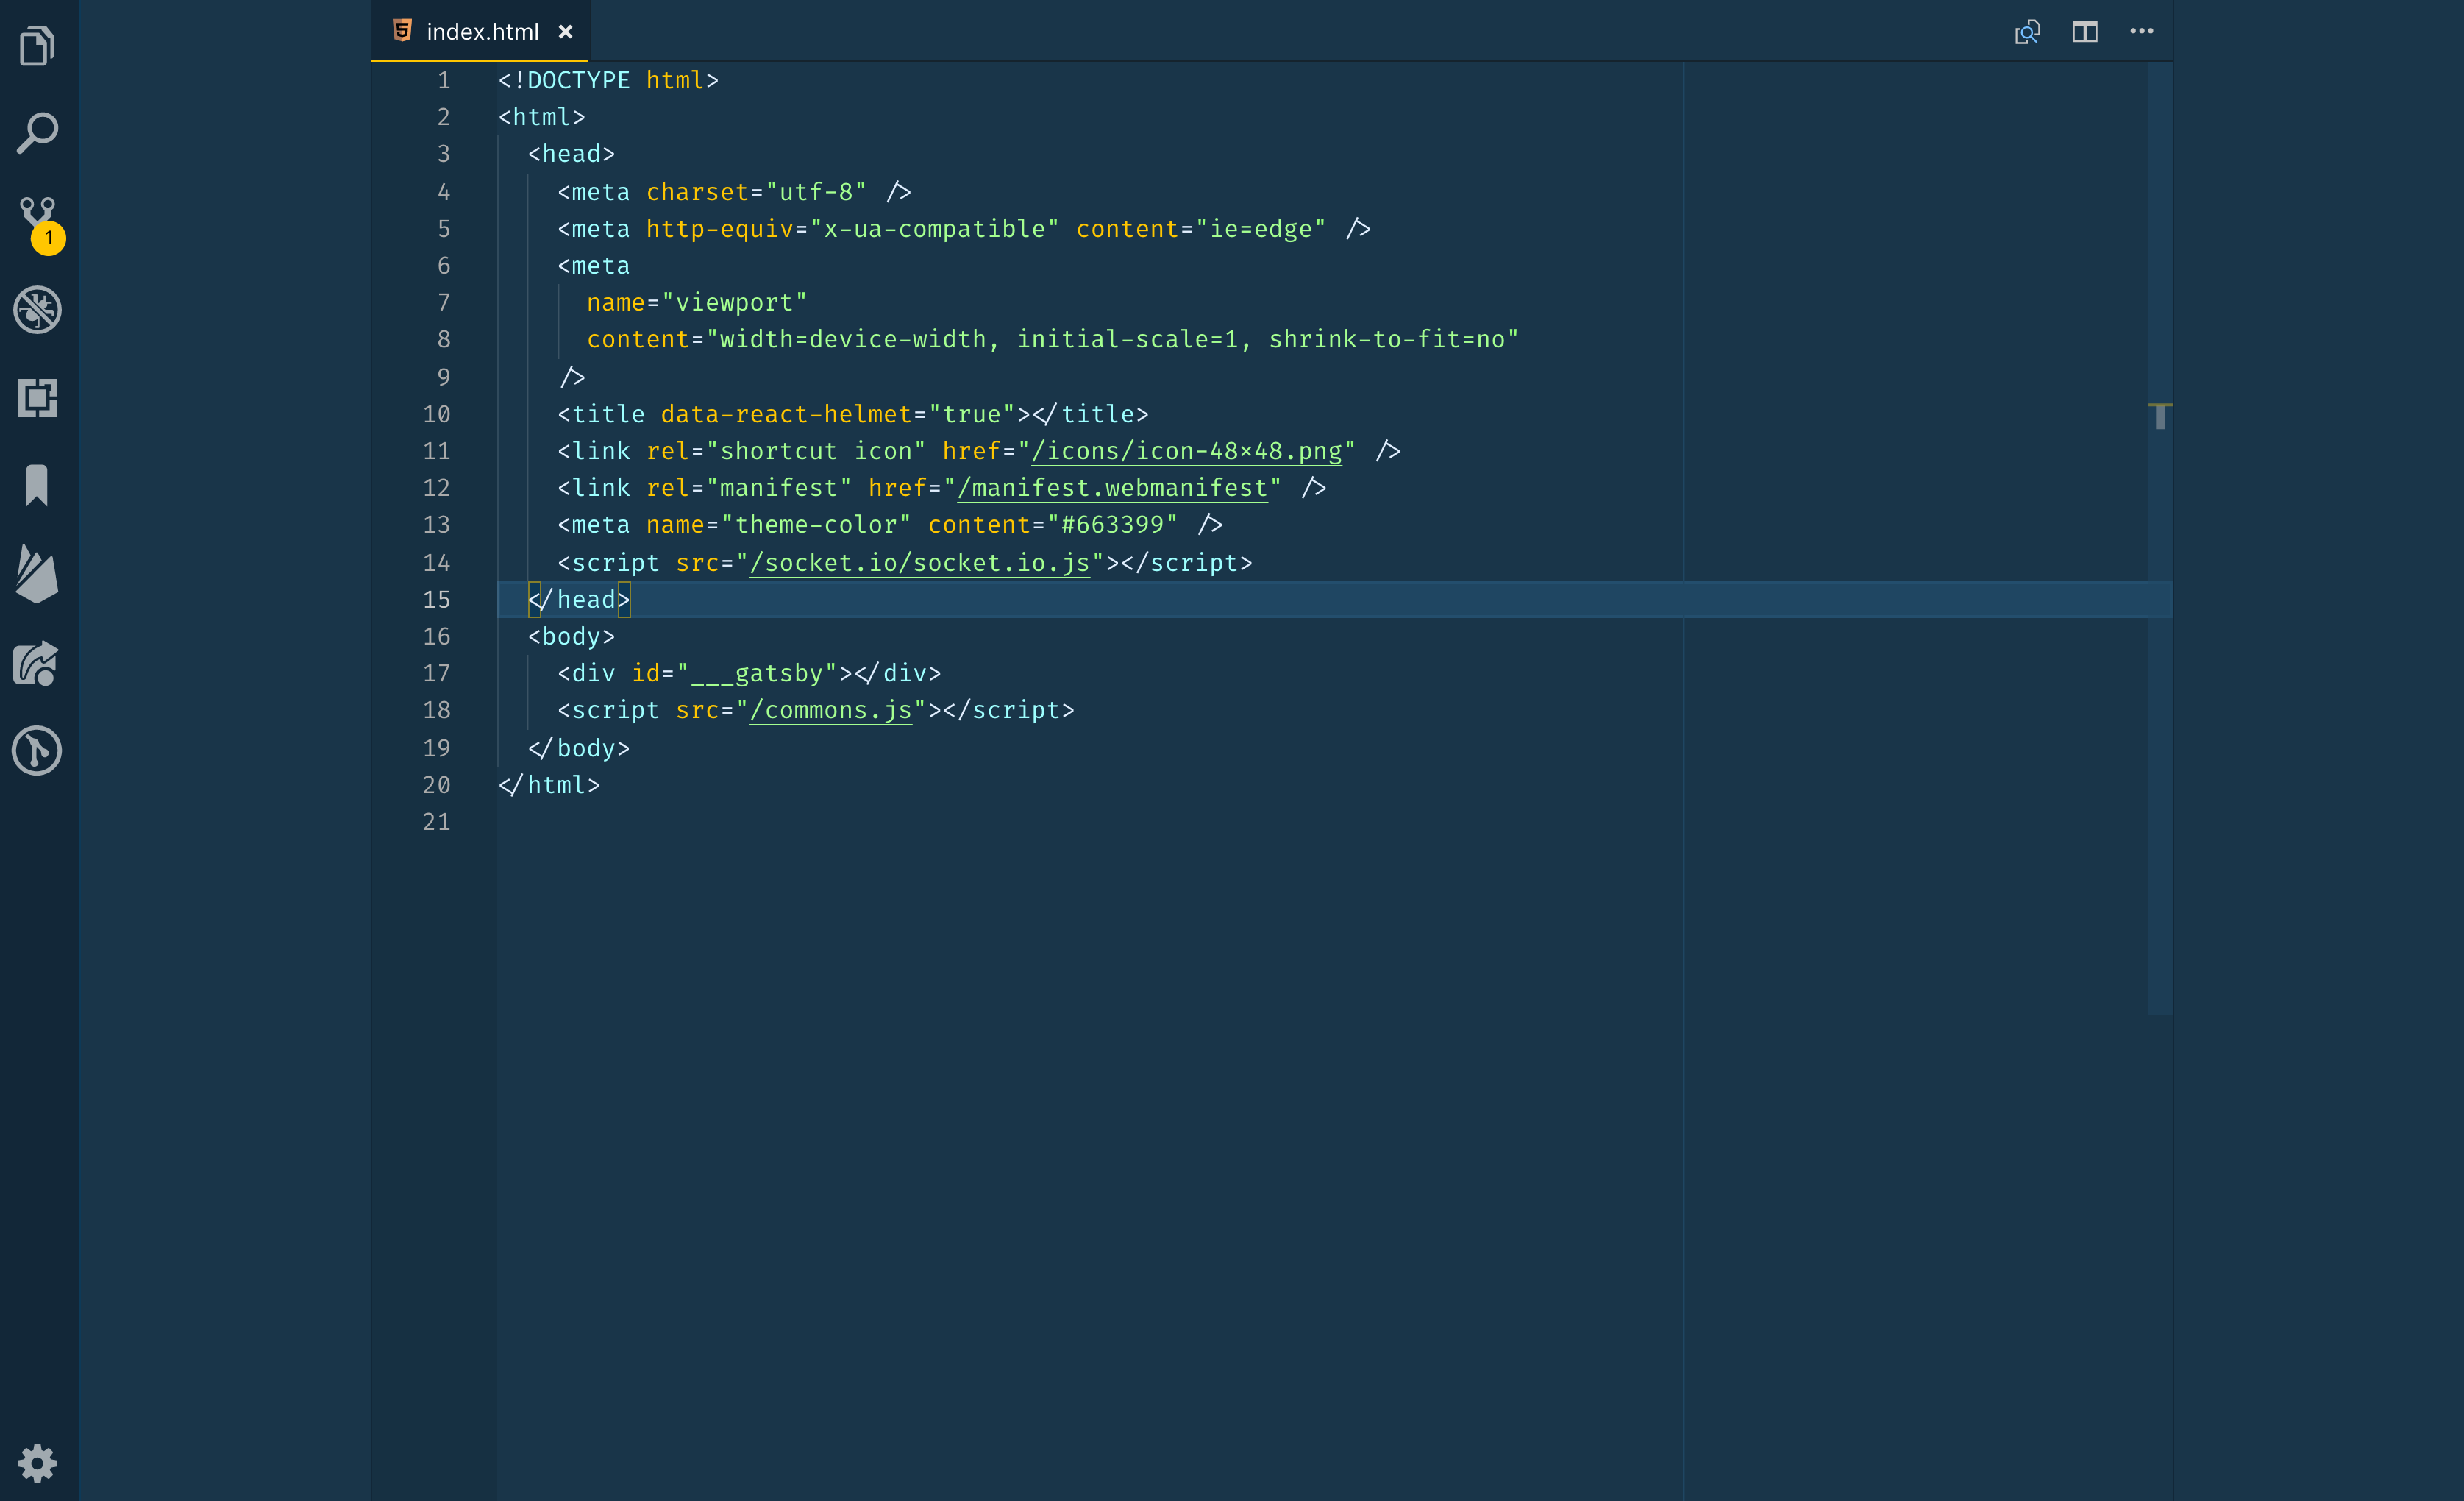Image resolution: width=2464 pixels, height=1501 pixels.
Task: Click the <!DOCTYPE html> text
Action: (608, 80)
